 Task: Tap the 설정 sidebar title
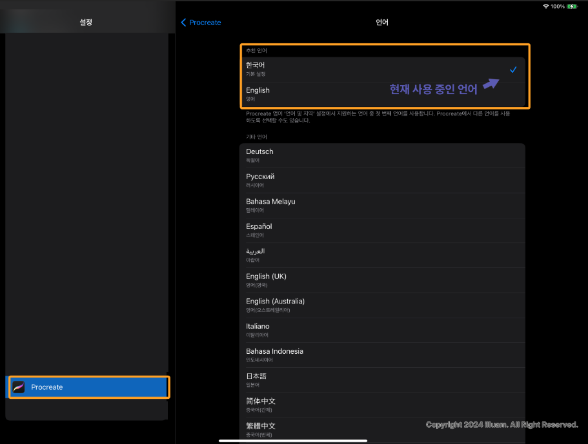pos(86,22)
